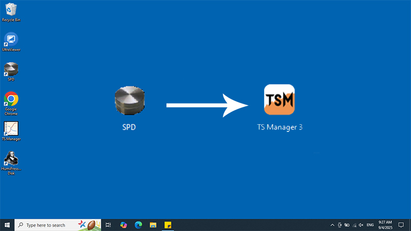Launch Copilot from the taskbar

click(123, 225)
